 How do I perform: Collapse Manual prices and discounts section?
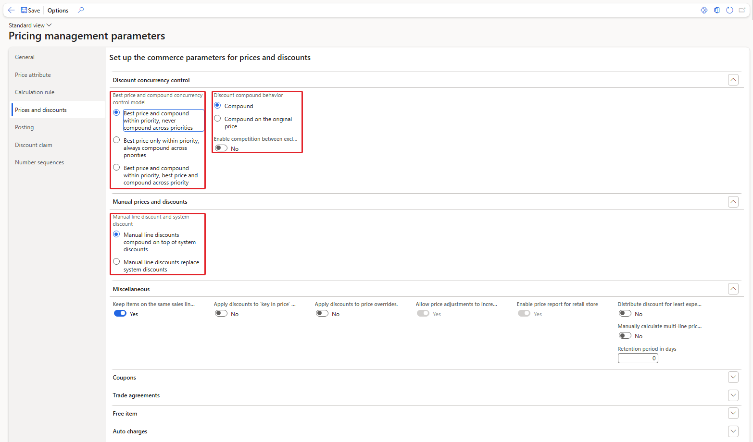[x=733, y=201]
